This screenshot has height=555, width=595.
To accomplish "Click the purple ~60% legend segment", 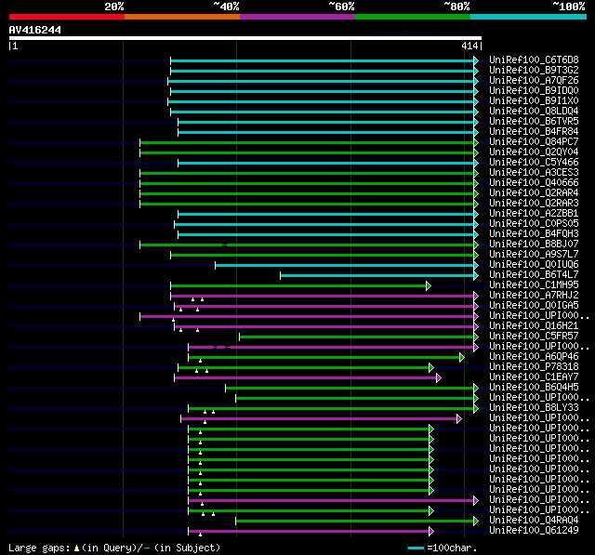I will click(x=297, y=17).
